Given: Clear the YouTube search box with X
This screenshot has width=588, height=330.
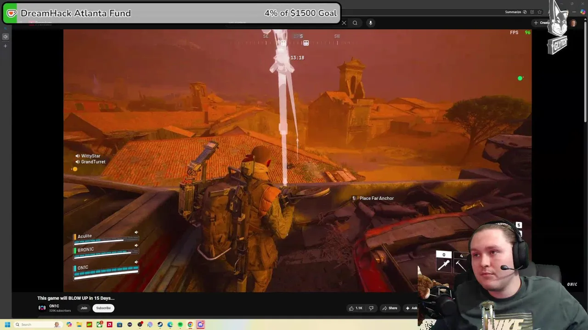Looking at the screenshot, I should pos(344,23).
